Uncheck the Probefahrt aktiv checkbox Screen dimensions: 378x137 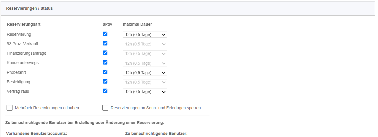tap(105, 72)
